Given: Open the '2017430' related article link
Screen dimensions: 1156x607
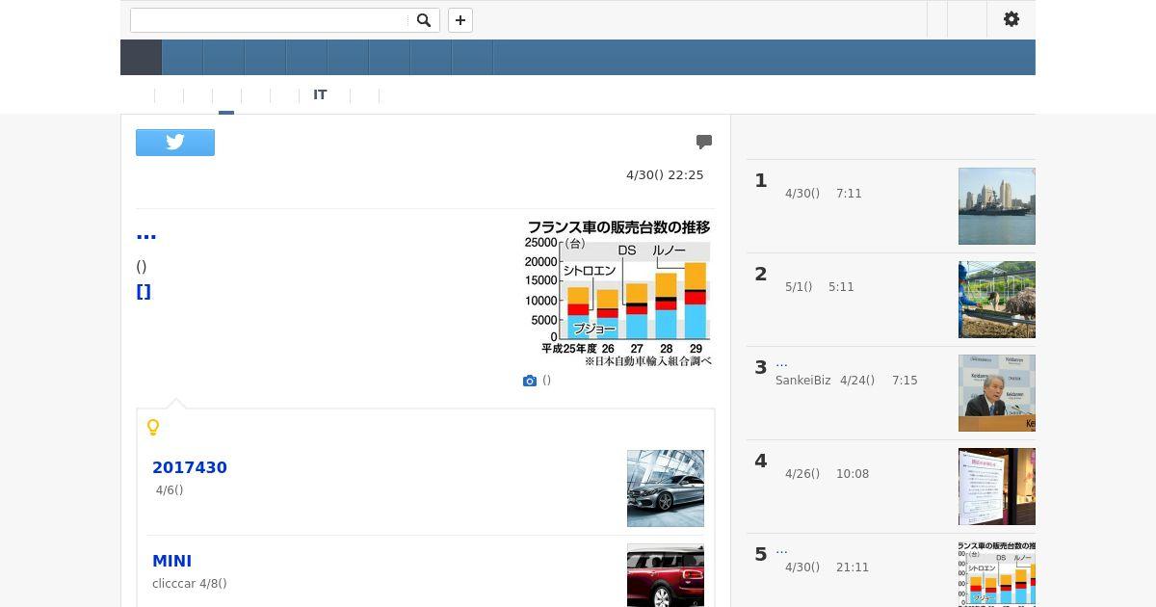Looking at the screenshot, I should coord(190,467).
